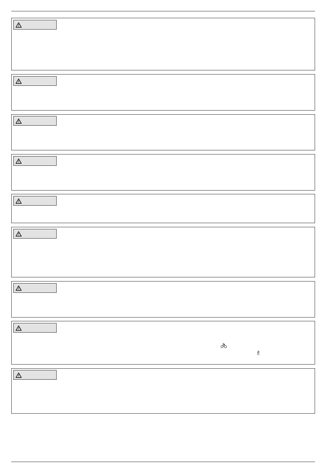Click warning triangle in the seventh box
326x473 pixels.
pyautogui.click(x=19, y=288)
